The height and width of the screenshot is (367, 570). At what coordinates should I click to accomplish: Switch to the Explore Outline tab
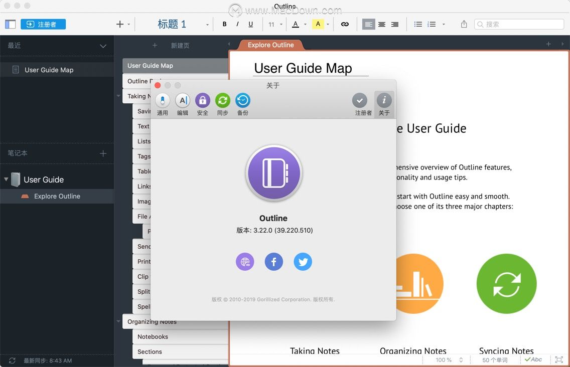point(270,45)
